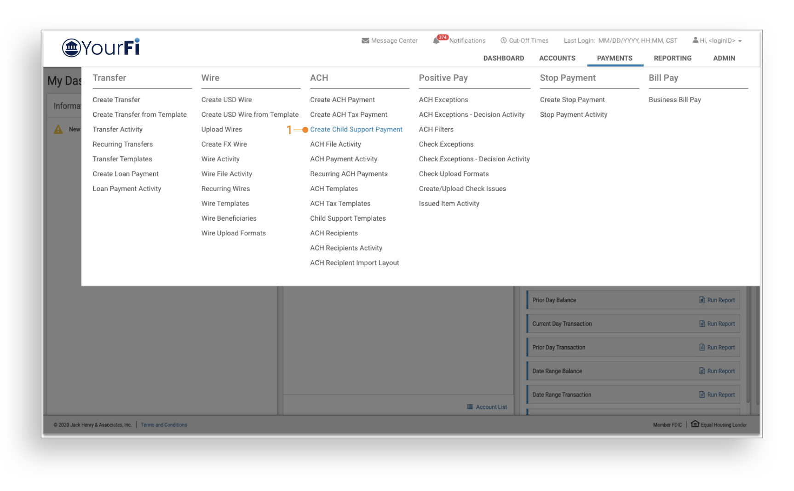This screenshot has height=491, width=794.
Task: Click the user profile icon
Action: click(696, 40)
